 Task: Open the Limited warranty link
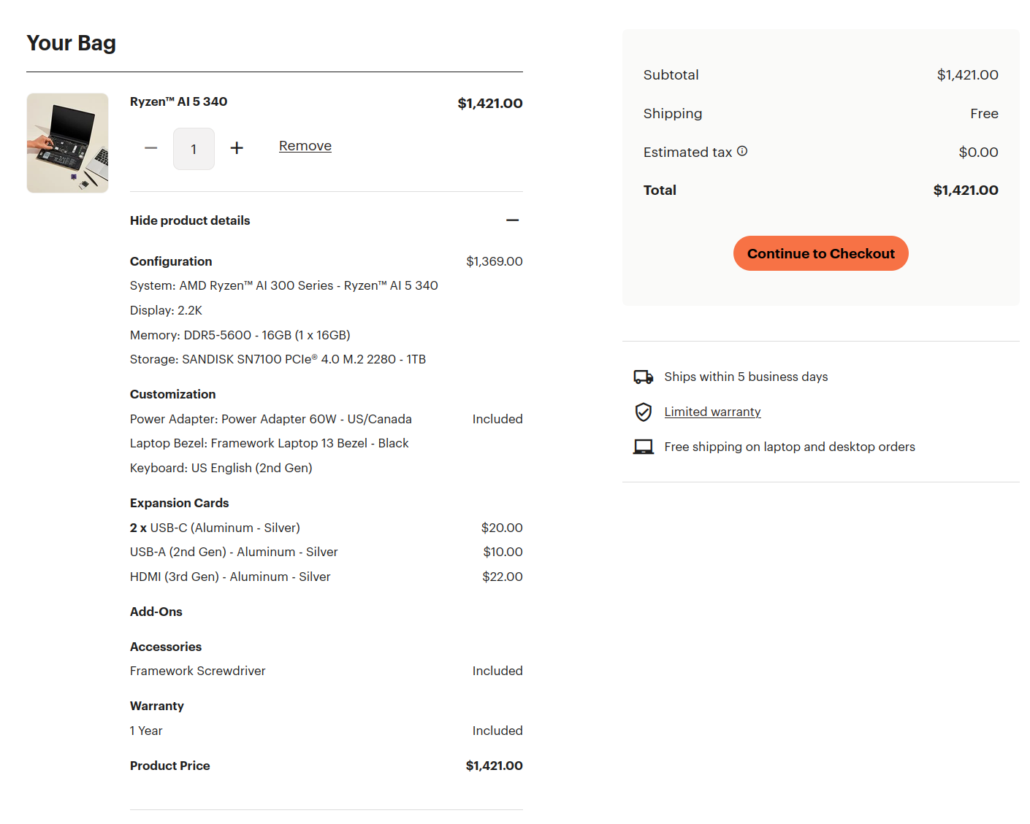712,412
